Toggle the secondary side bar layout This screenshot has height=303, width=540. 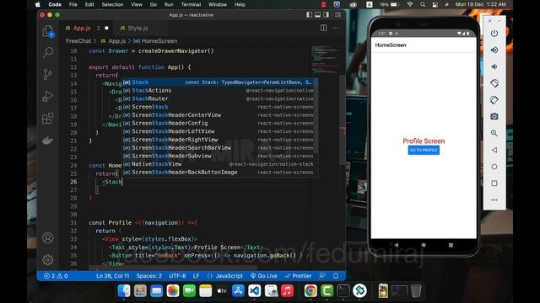(326, 15)
